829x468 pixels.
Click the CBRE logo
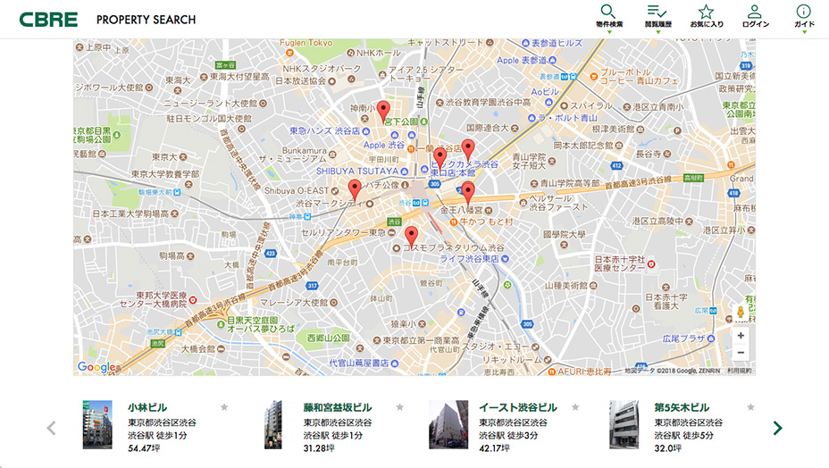(48, 20)
